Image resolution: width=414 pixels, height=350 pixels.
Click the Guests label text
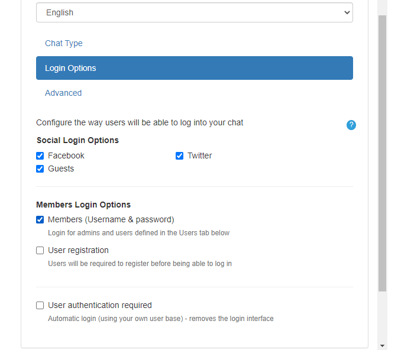pyautogui.click(x=61, y=169)
